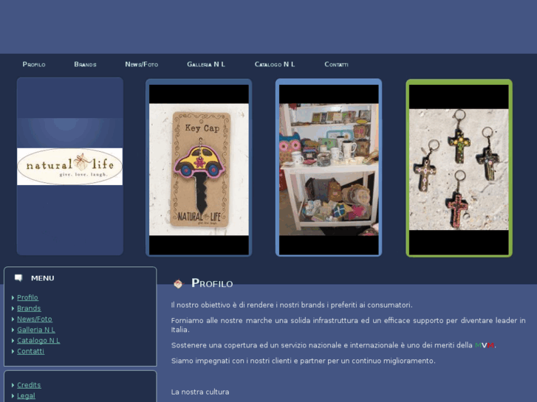Open the Legal link

(x=26, y=396)
